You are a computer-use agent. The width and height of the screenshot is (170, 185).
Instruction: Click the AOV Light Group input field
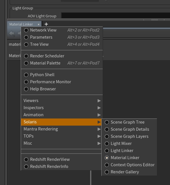click(x=116, y=16)
